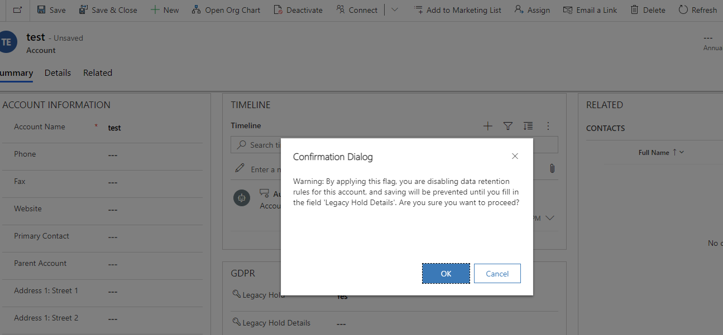
Task: Click the Connect command
Action: (357, 10)
